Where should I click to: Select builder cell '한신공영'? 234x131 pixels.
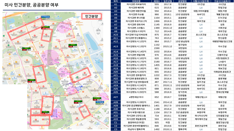coord(222,38)
